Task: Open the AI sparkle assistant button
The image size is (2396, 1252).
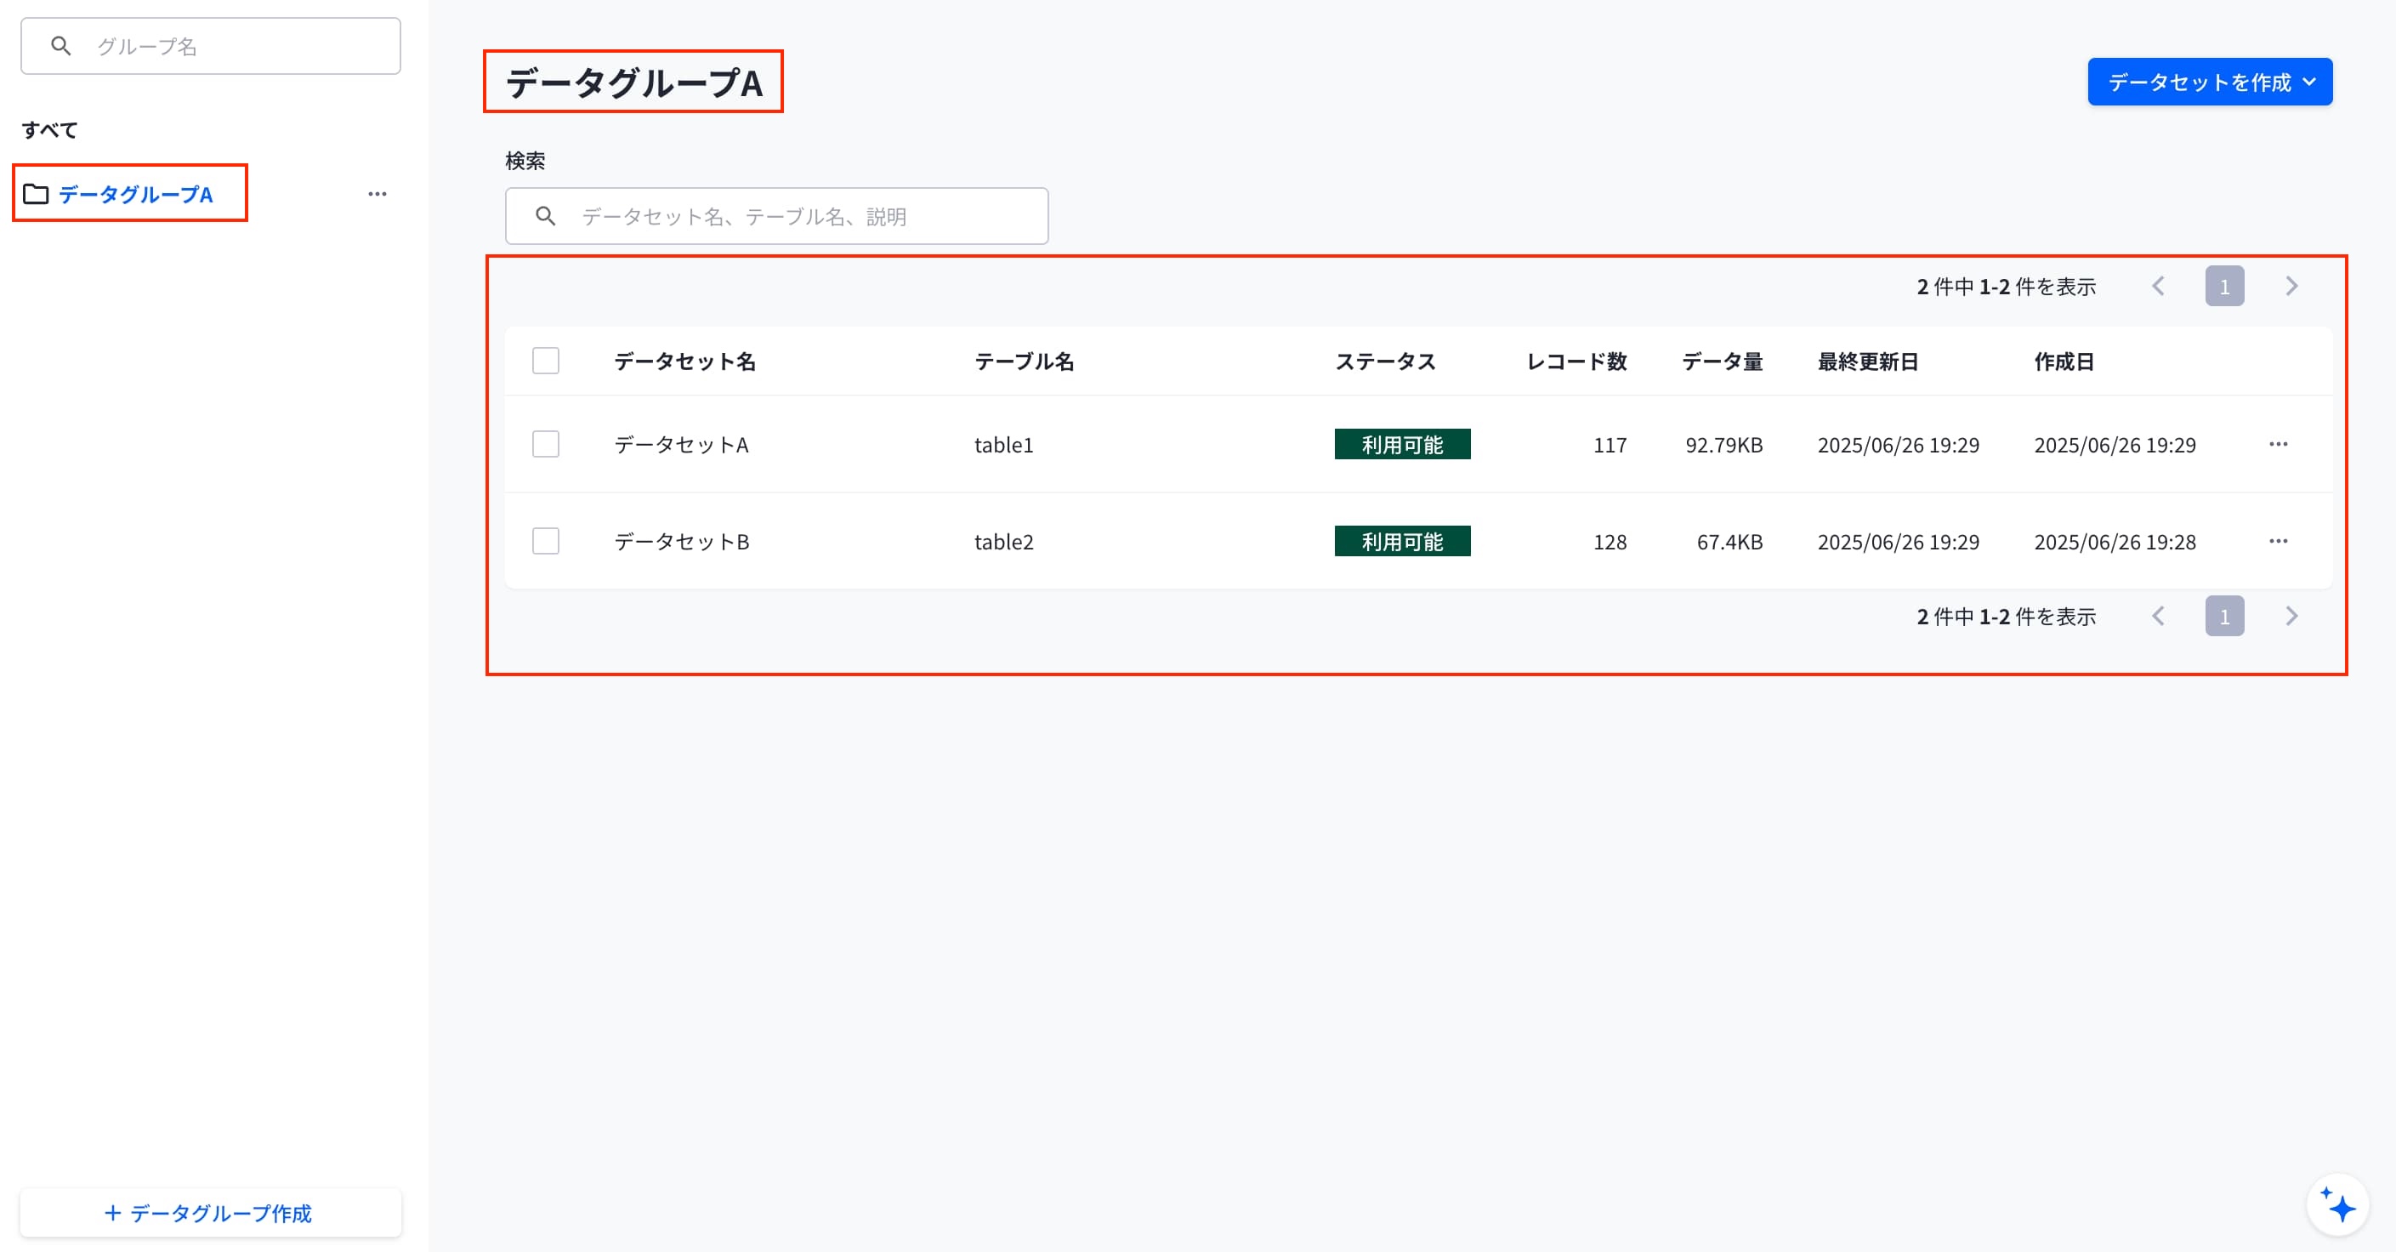Action: pyautogui.click(x=2337, y=1205)
